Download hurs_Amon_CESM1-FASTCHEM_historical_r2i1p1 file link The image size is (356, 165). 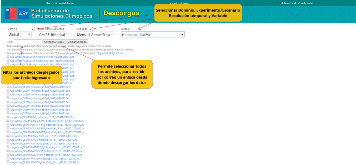point(46,151)
